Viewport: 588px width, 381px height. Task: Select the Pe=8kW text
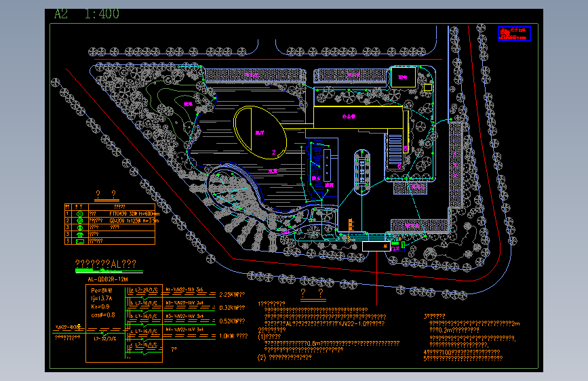tap(102, 290)
